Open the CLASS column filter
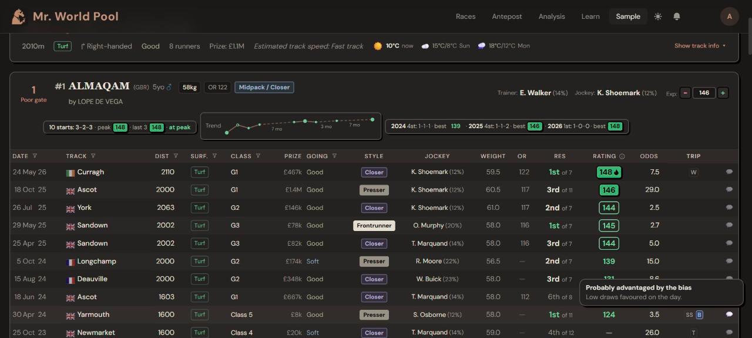 coord(258,156)
